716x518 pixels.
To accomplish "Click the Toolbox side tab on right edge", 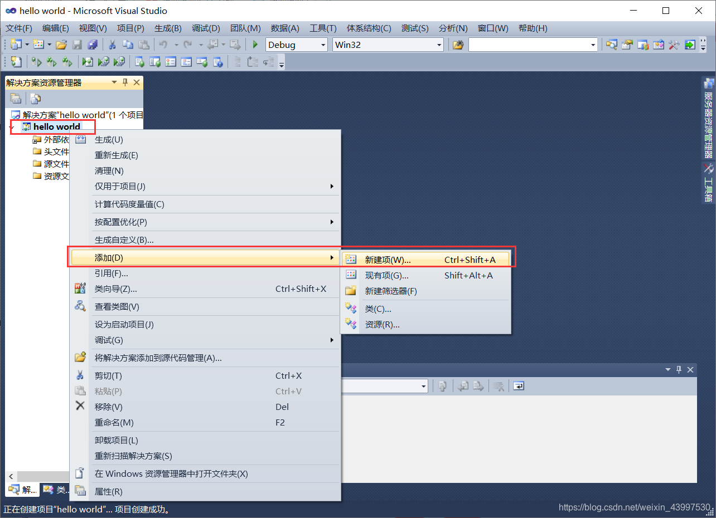I will pyautogui.click(x=709, y=182).
